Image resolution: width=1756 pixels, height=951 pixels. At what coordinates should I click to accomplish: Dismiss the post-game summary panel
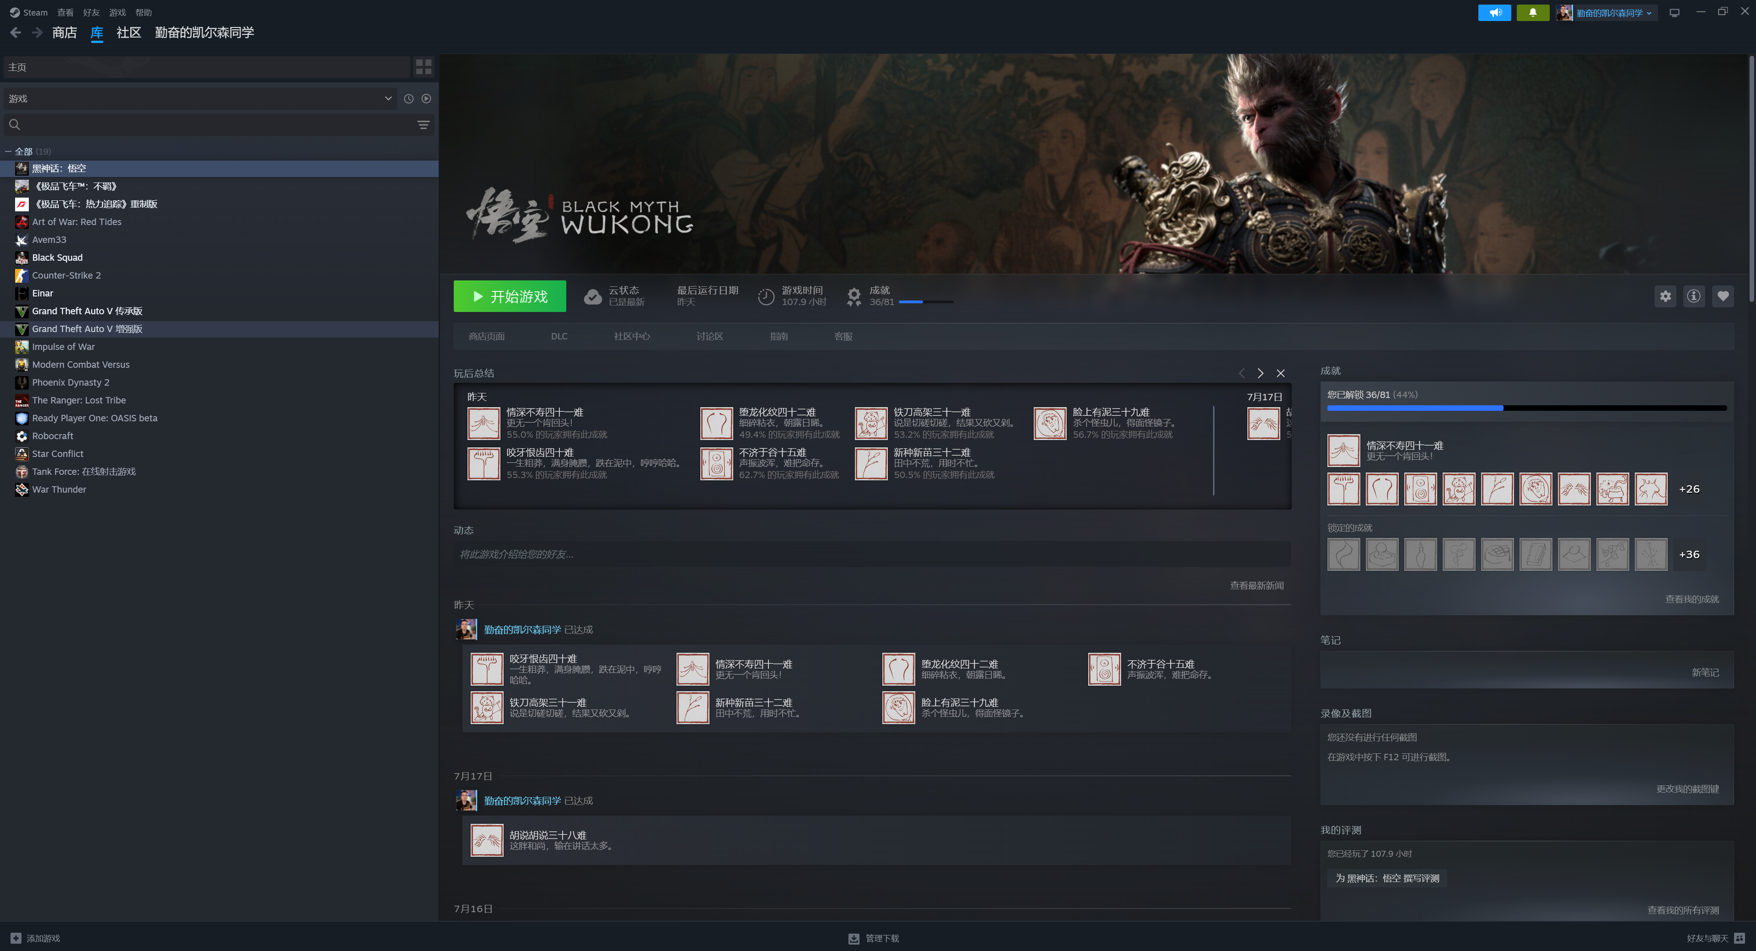[1280, 373]
